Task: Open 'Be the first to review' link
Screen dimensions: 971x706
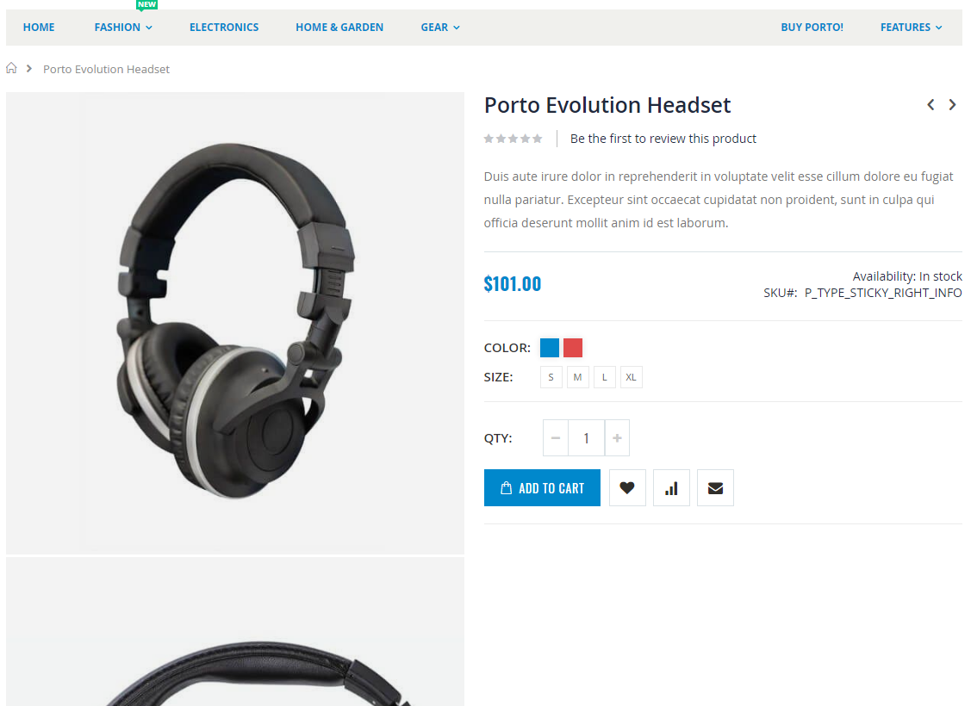Action: [663, 139]
